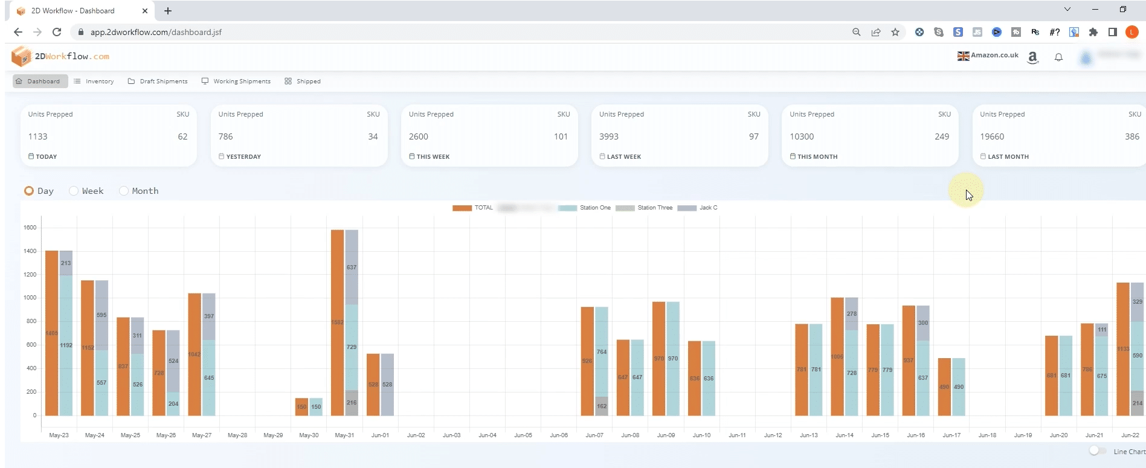
Task: Open Draft Shipments page
Action: point(158,81)
